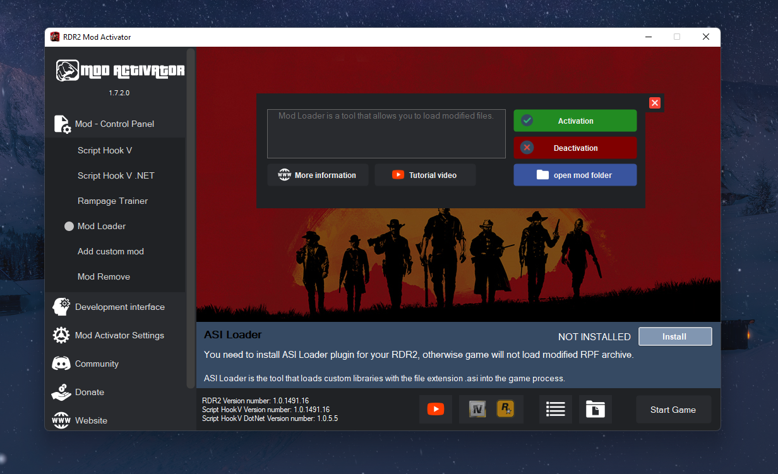The height and width of the screenshot is (474, 778).
Task: Enable Activation with the green checkmark button
Action: click(575, 121)
